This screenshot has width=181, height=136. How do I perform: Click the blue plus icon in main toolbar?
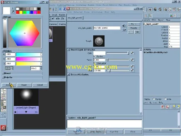click(60, 9)
